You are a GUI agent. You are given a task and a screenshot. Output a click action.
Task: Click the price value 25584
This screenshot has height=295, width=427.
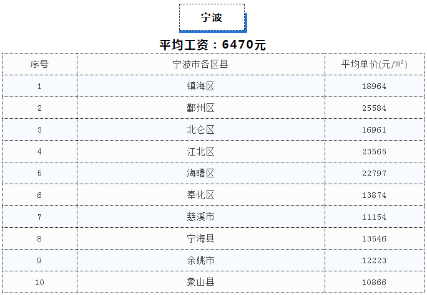pyautogui.click(x=374, y=108)
